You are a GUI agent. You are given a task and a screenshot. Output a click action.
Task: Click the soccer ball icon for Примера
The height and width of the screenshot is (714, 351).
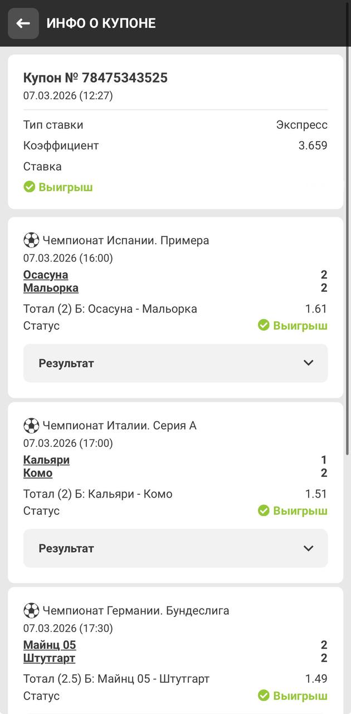tap(31, 240)
